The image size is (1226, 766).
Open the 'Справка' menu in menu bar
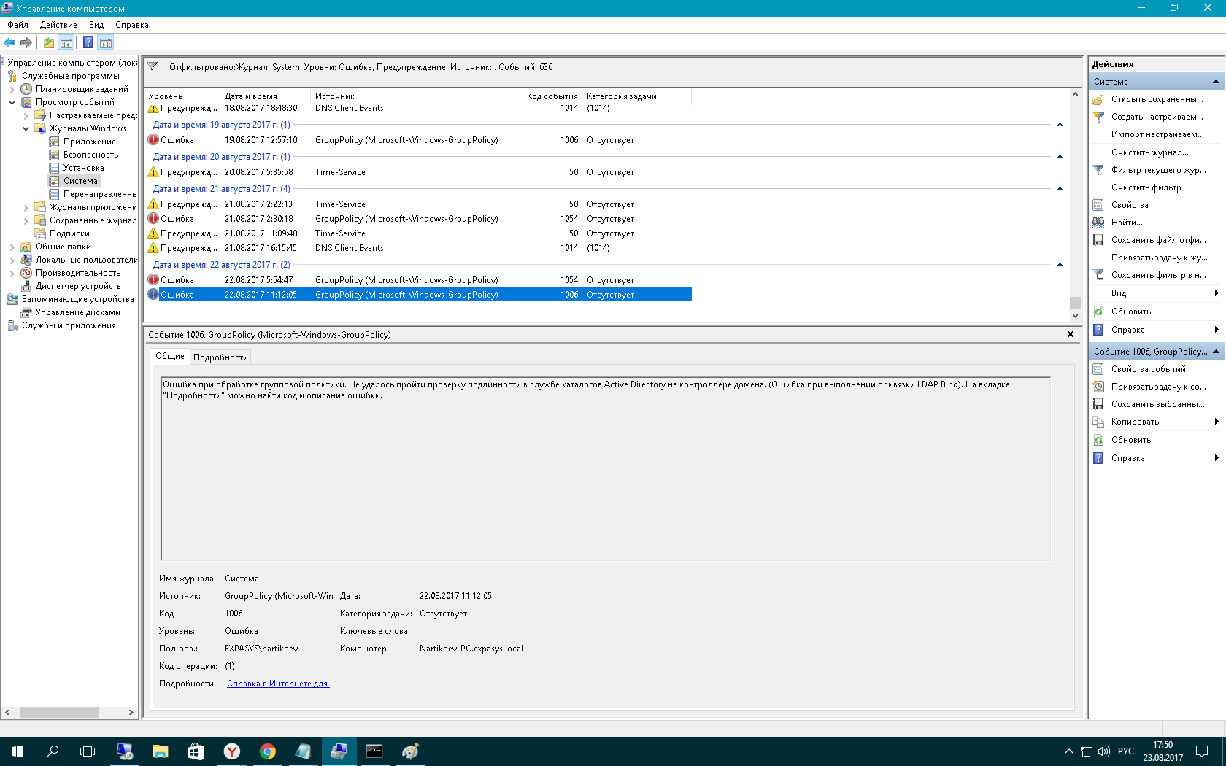click(132, 25)
